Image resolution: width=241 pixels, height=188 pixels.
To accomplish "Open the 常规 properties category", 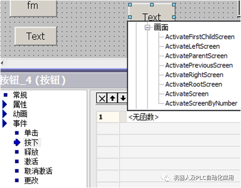I will point(20,95).
